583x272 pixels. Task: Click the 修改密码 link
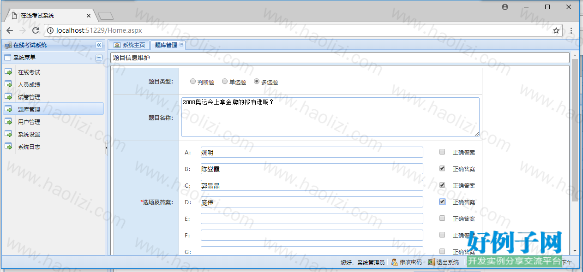411,262
